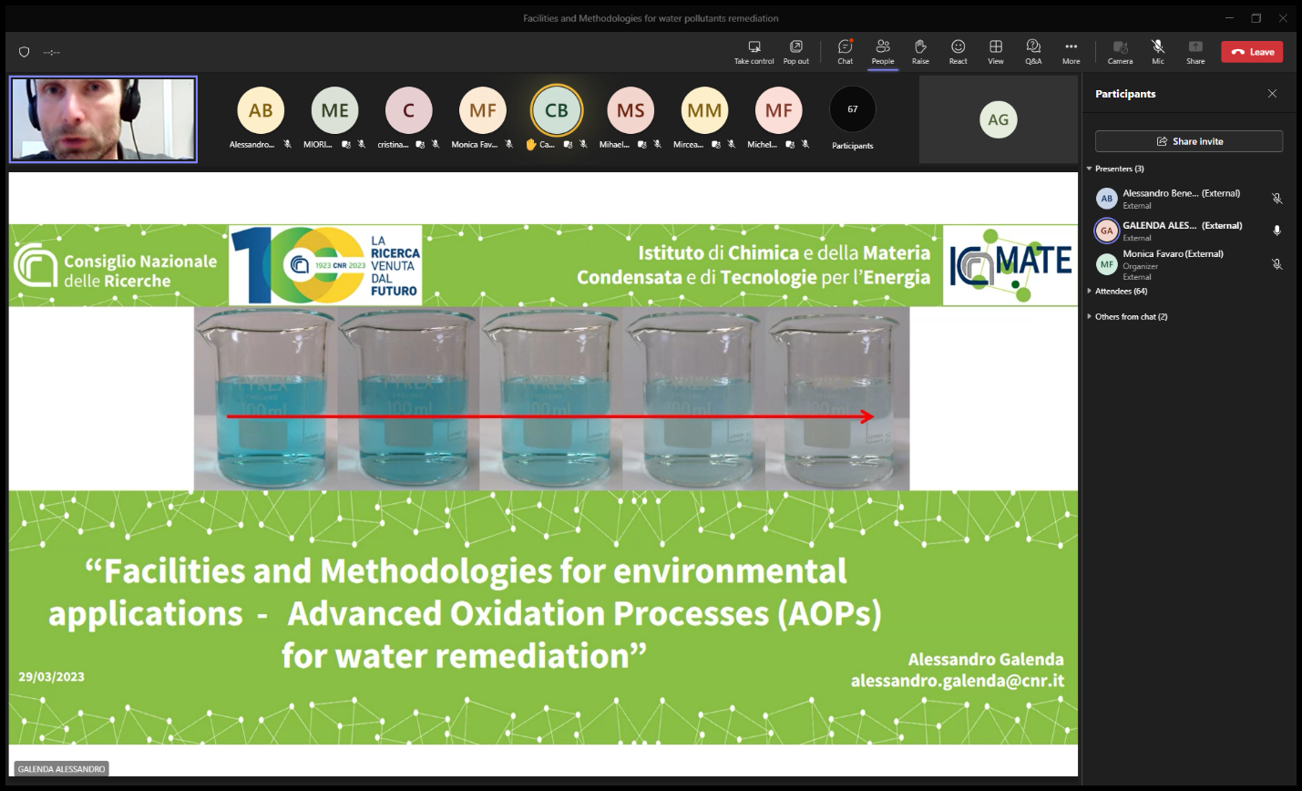Expand Others from chat (2)
Viewport: 1302px width, 791px height.
coord(1089,317)
